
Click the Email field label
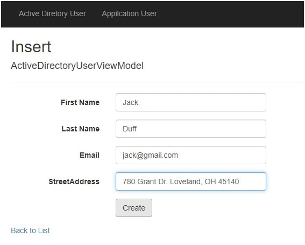pyautogui.click(x=89, y=155)
